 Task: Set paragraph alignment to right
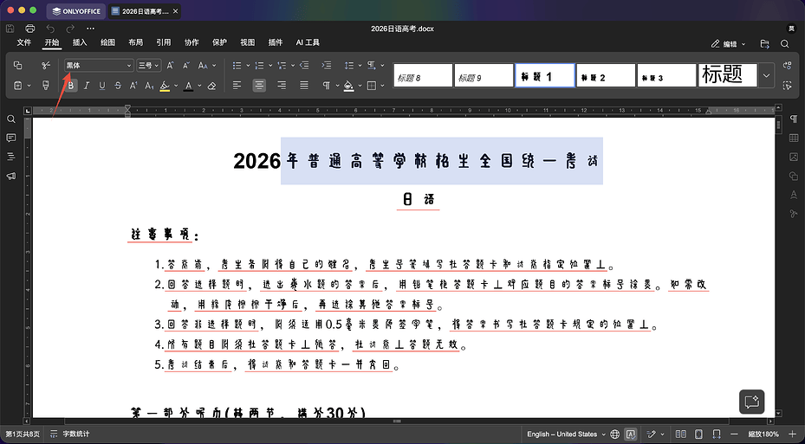[x=282, y=86]
